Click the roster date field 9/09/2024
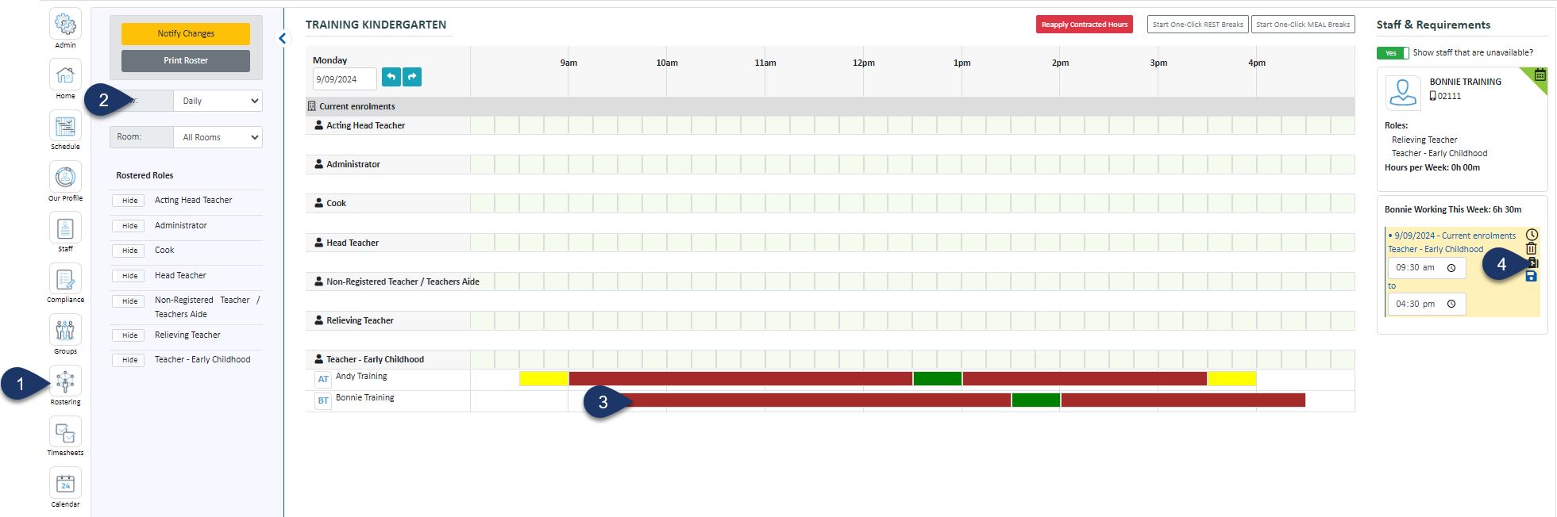This screenshot has width=1557, height=517. tap(345, 79)
